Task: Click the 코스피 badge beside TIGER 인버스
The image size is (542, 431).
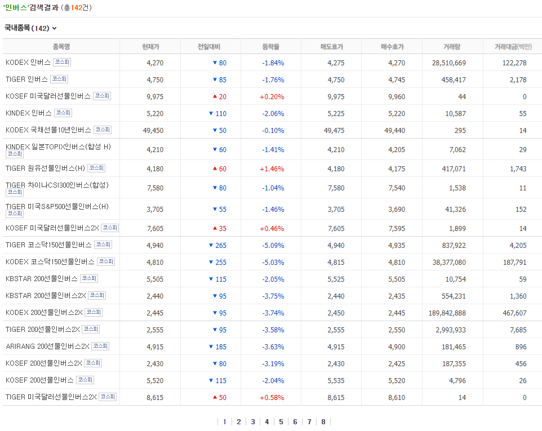Action: tap(59, 79)
